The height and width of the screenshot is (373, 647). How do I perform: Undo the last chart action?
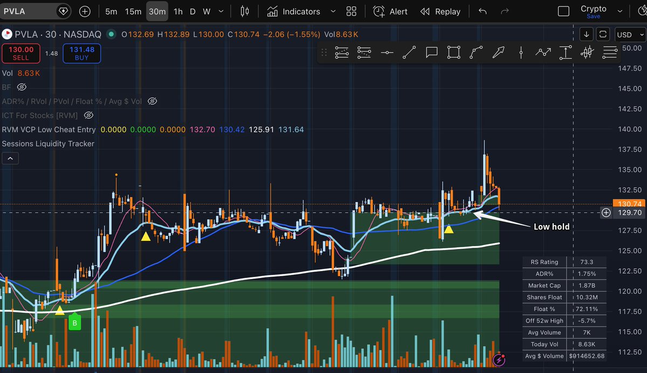[x=483, y=11]
